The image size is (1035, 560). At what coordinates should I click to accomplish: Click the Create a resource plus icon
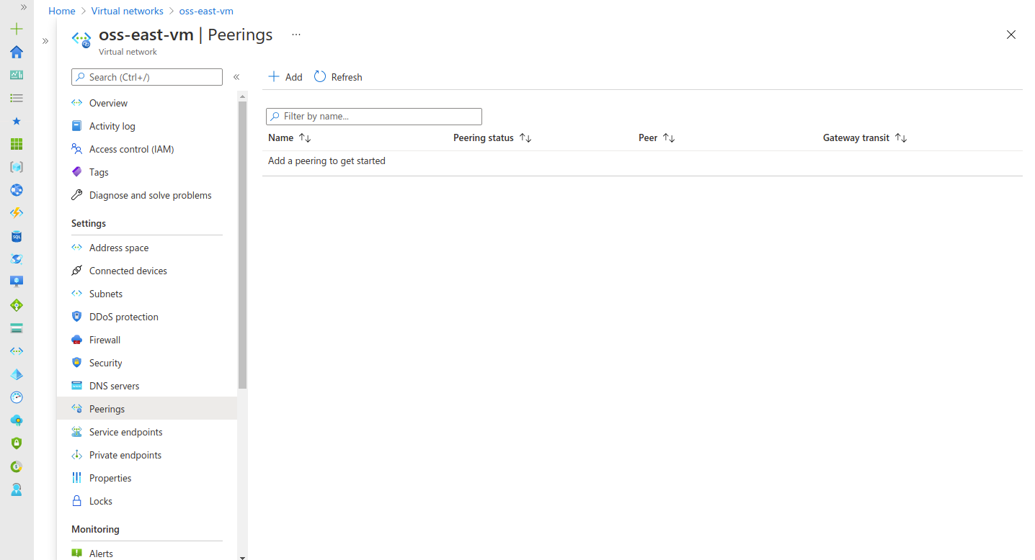(x=17, y=29)
